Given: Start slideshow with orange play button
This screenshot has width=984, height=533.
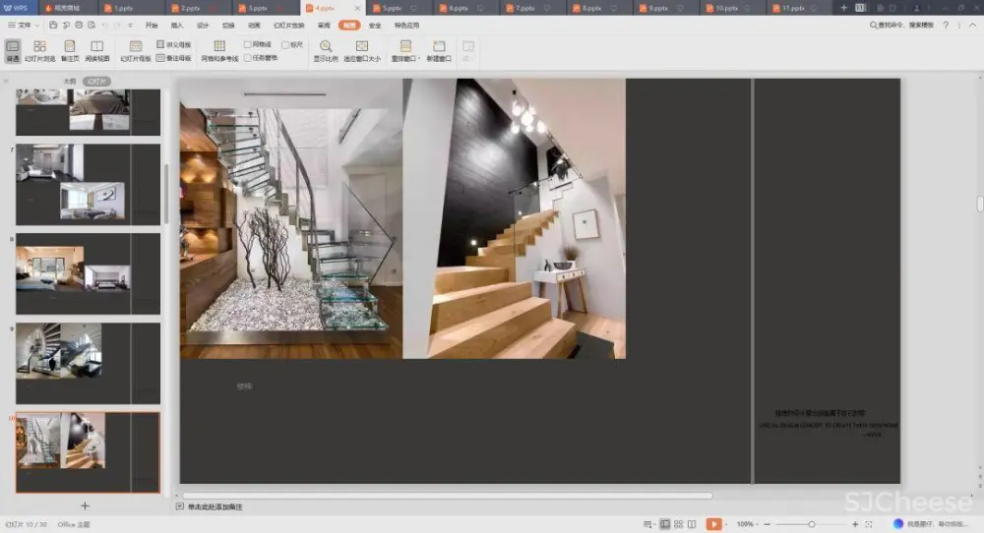Looking at the screenshot, I should click(x=713, y=524).
